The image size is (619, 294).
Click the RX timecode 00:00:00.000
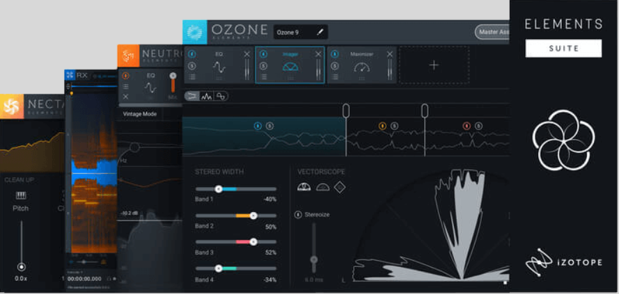(84, 278)
